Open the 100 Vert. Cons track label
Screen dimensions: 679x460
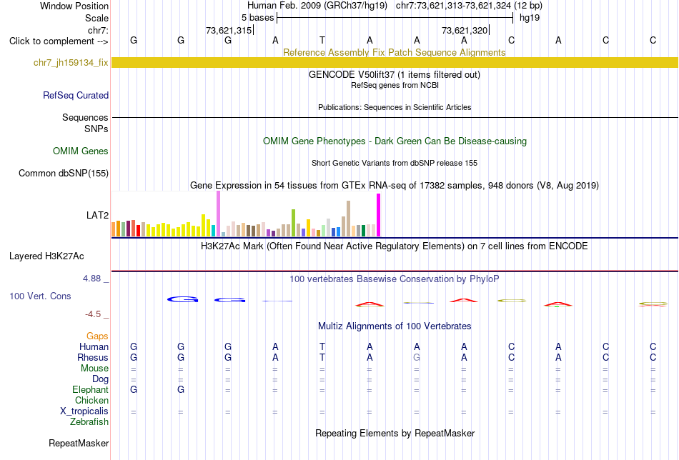(40, 296)
